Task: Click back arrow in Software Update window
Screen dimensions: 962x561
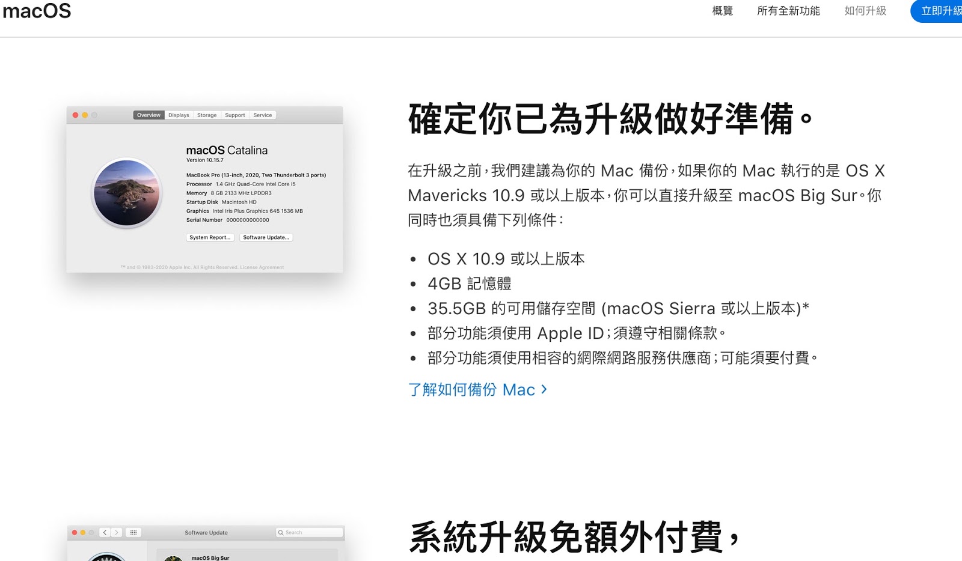Action: [x=105, y=532]
